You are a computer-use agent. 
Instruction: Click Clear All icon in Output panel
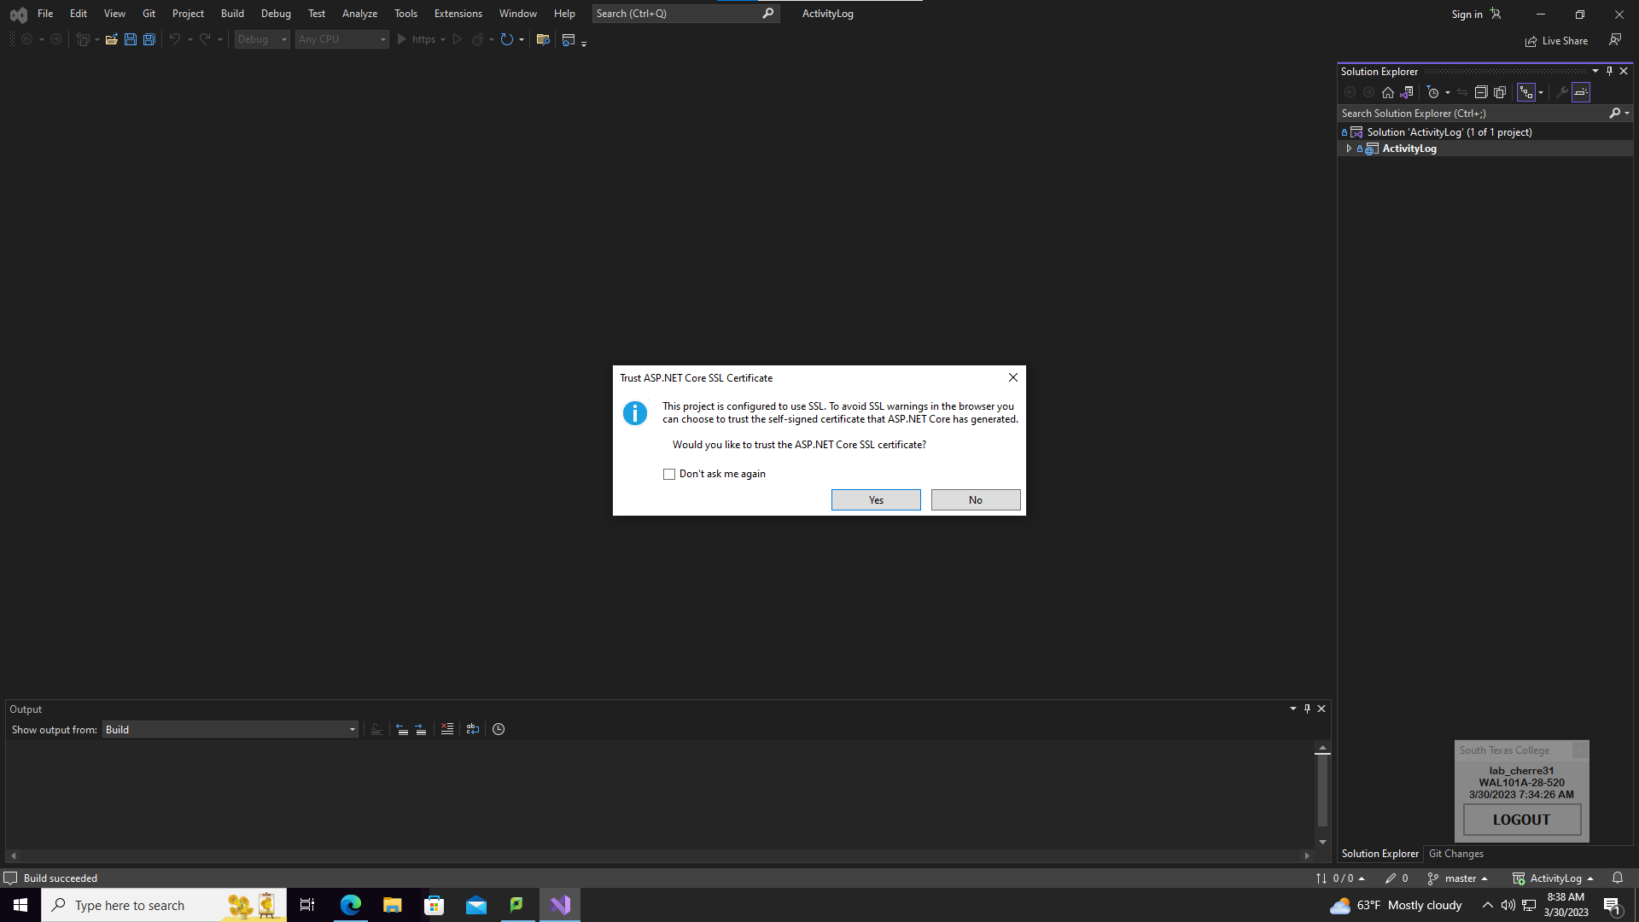point(447,729)
